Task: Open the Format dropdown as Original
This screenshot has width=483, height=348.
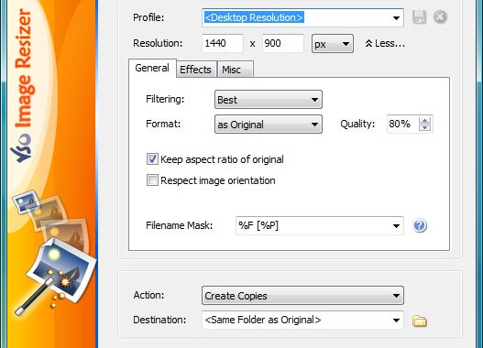Action: coord(269,125)
